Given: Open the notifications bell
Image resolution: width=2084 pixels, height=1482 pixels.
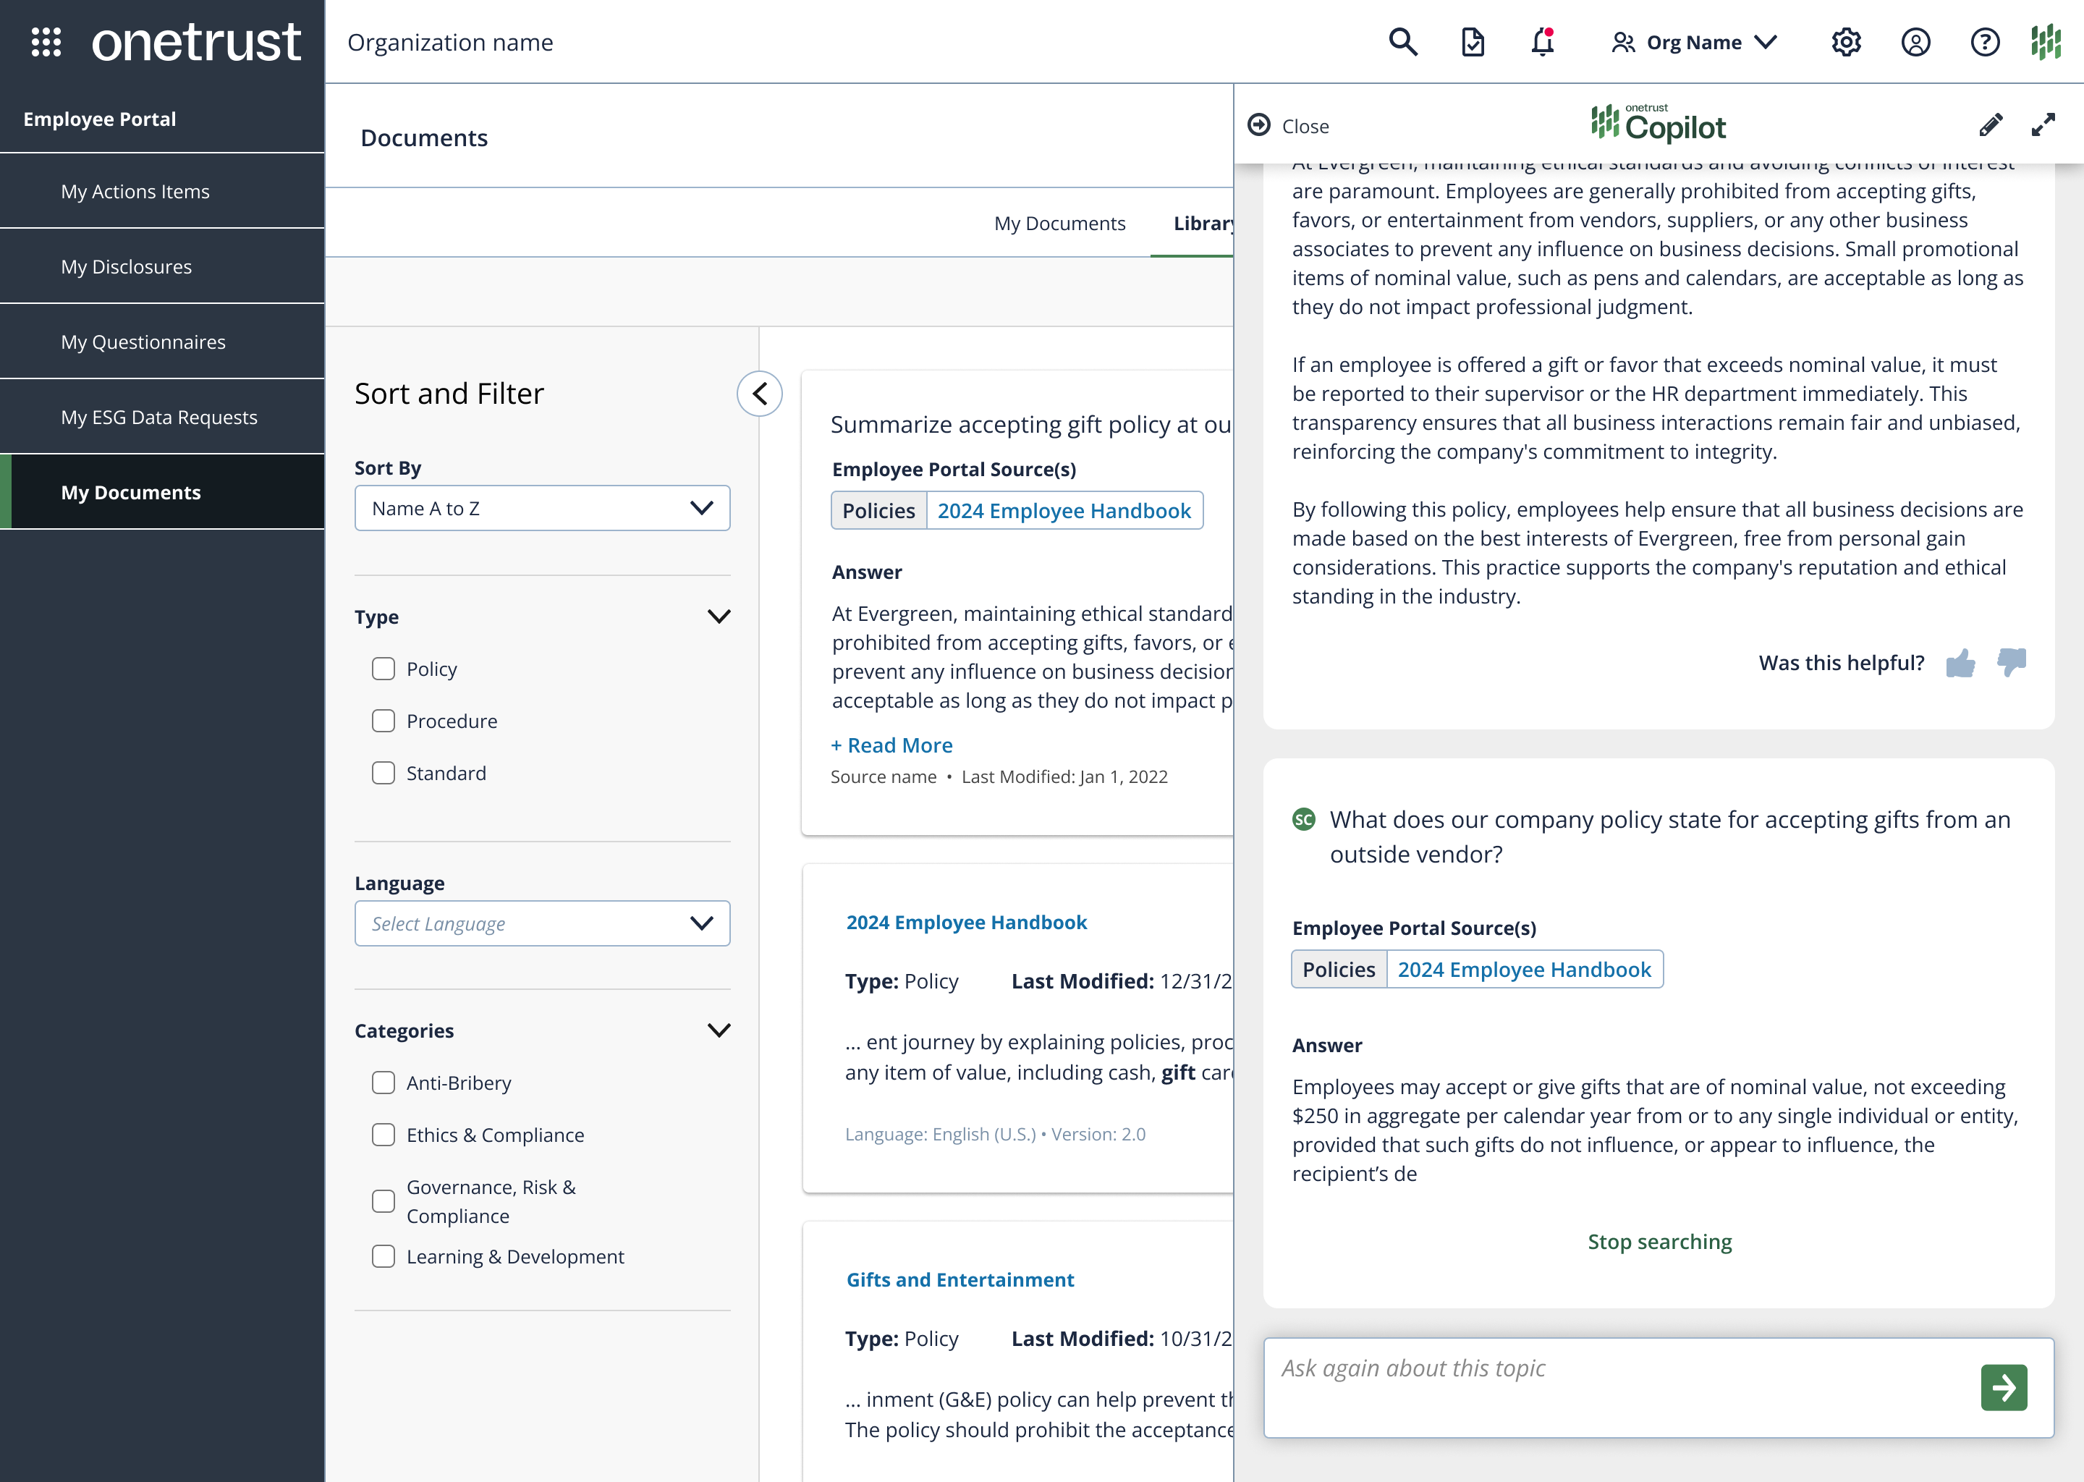Looking at the screenshot, I should pos(1541,42).
